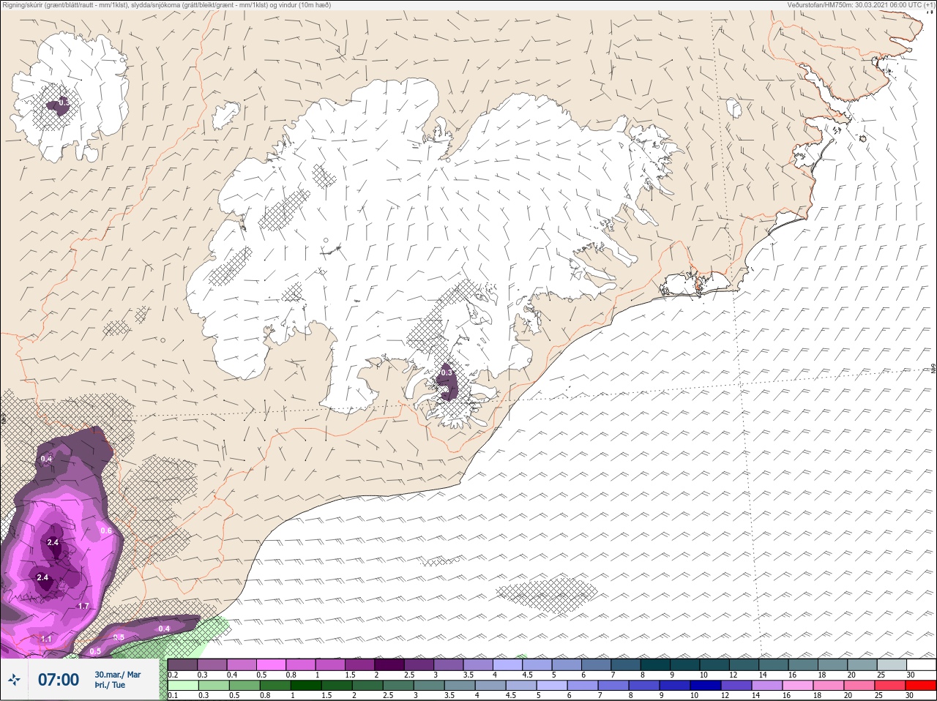Select the purple bottom-row swatch at 12
Viewport: 937px width, 701px height.
point(737,686)
